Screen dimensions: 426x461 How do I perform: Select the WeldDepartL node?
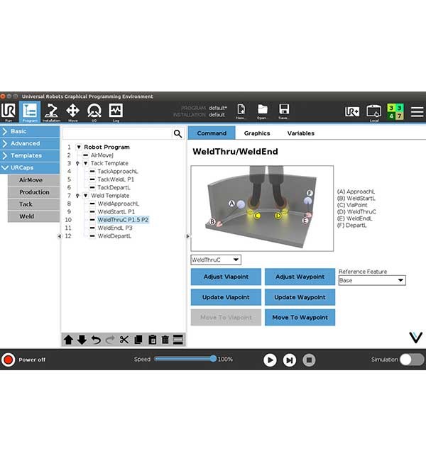pyautogui.click(x=114, y=236)
